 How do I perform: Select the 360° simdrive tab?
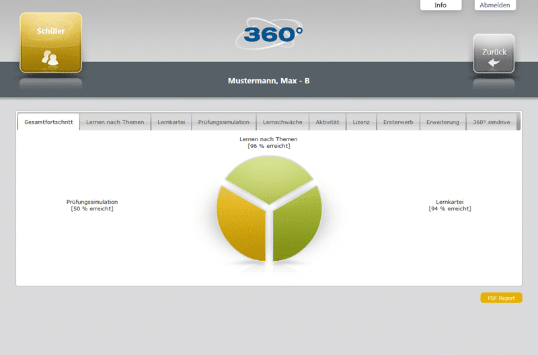493,122
